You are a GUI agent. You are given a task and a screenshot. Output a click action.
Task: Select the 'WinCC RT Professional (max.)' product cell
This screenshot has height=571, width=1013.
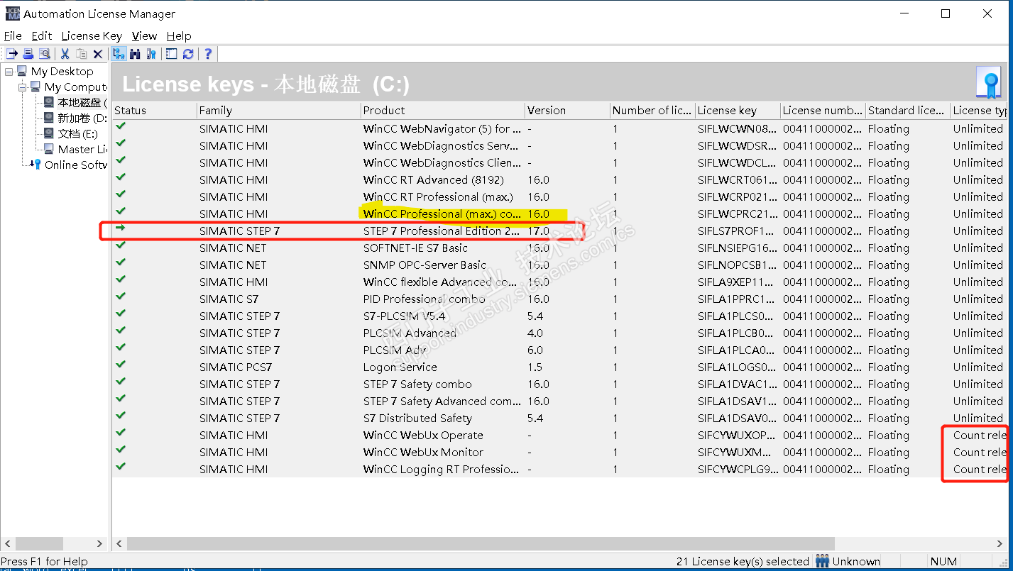(x=438, y=196)
